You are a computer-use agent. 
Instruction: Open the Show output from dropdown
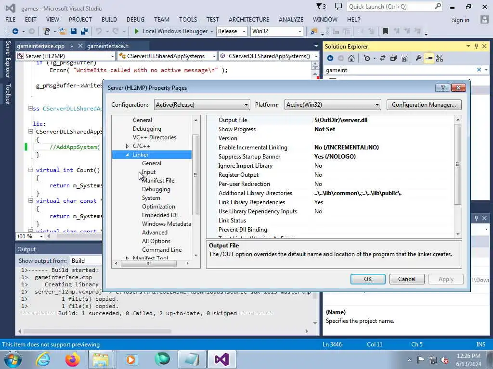click(x=86, y=260)
